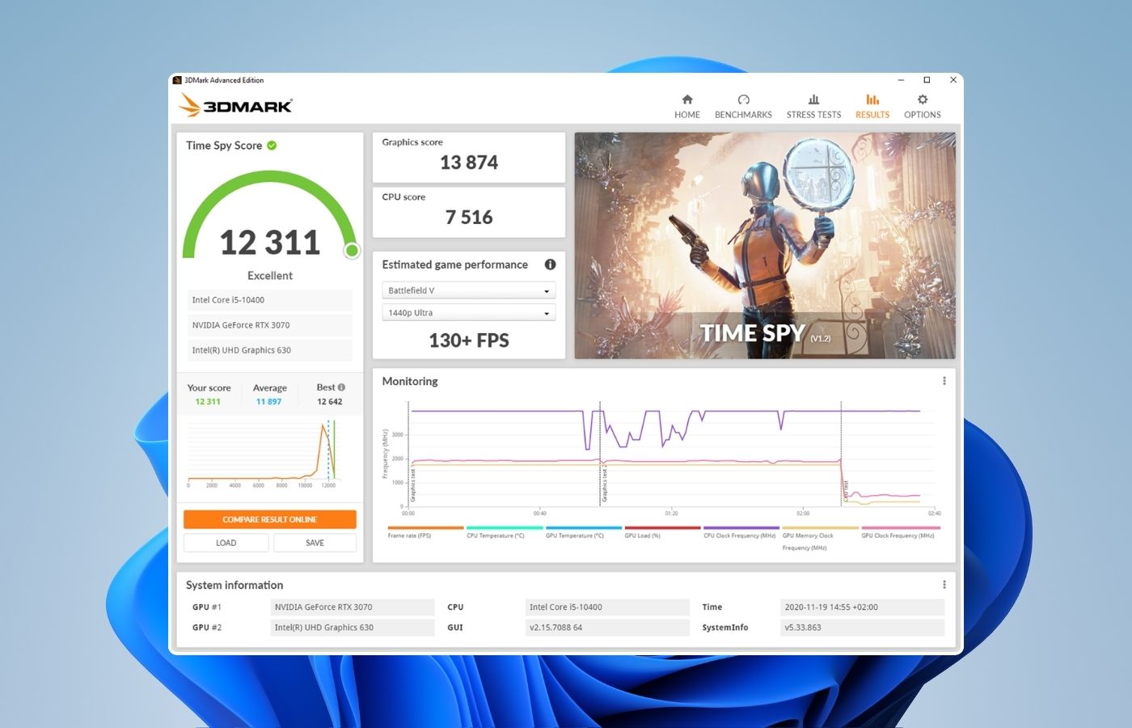The image size is (1132, 728).
Task: Toggle Frame rate (FPS) legend entry
Action: point(425,532)
